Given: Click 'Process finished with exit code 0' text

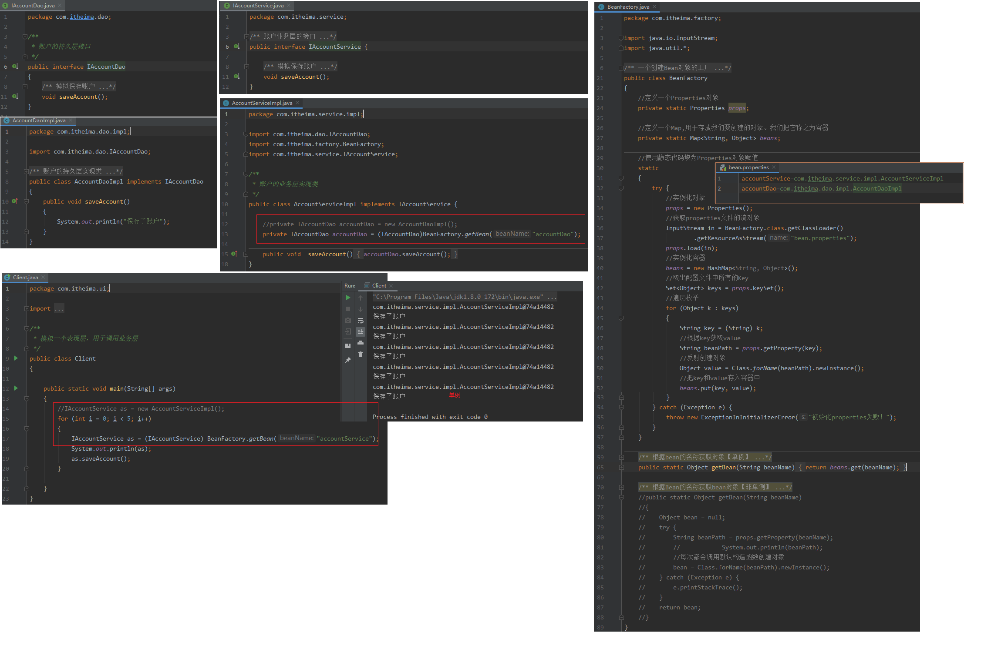Looking at the screenshot, I should [x=430, y=417].
